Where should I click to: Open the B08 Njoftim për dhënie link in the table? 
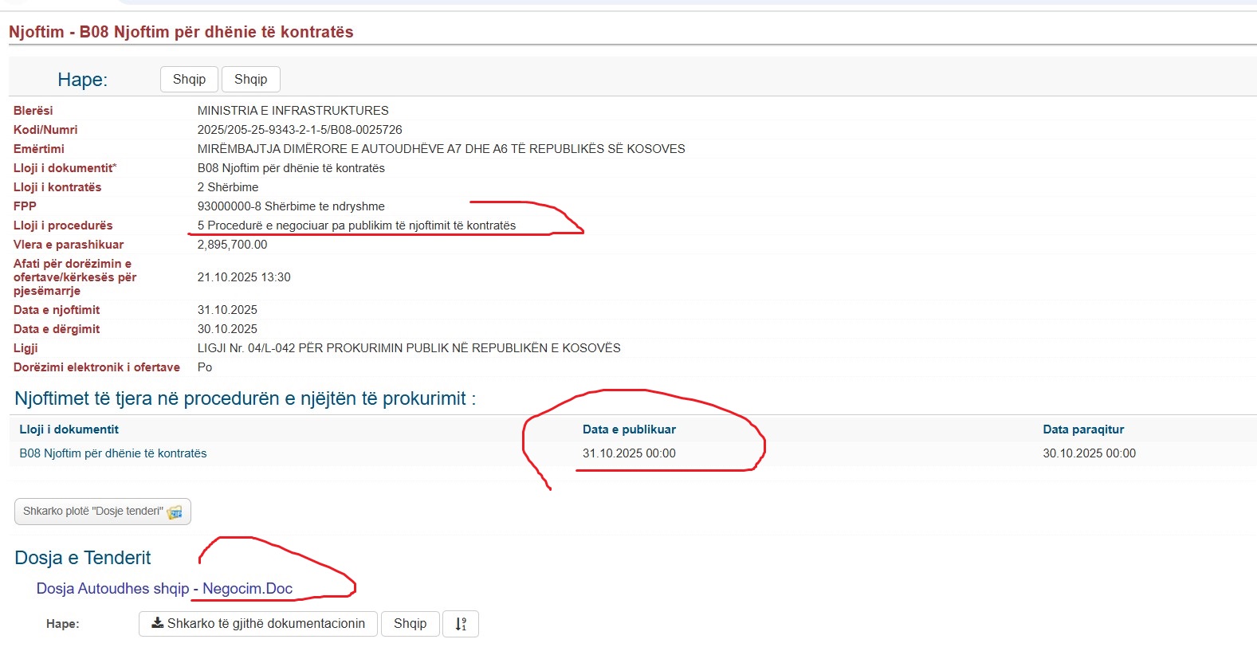click(113, 453)
